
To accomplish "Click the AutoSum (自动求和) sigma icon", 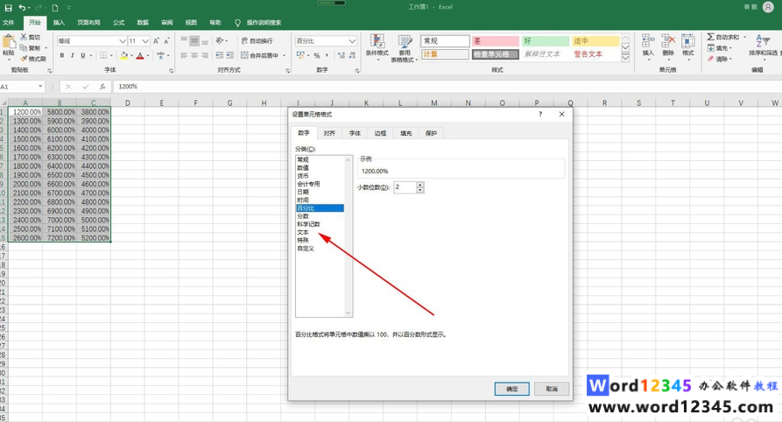I will click(x=710, y=37).
